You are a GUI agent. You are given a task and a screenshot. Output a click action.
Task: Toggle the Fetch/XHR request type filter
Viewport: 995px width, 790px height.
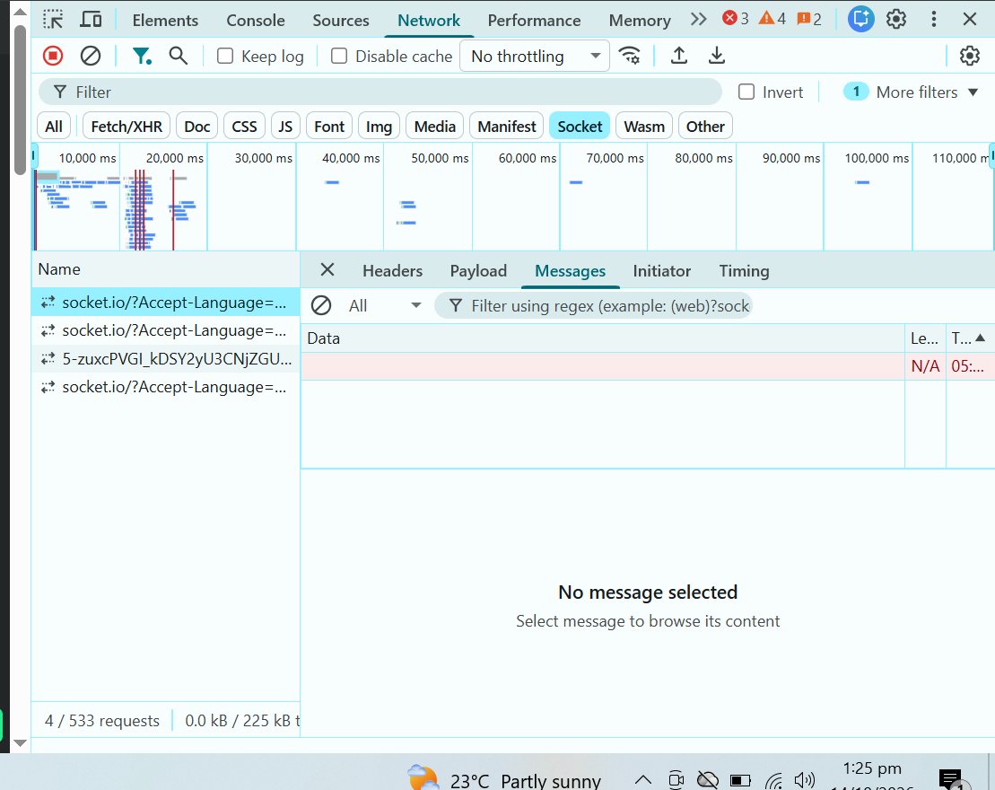pos(127,127)
